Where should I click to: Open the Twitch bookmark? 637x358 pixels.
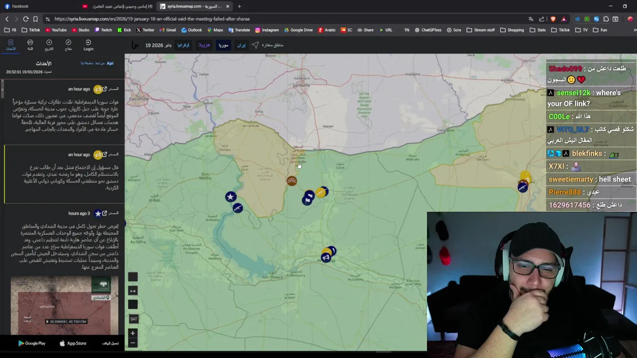[103, 30]
